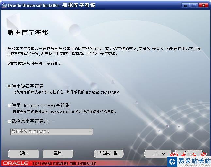The width and height of the screenshot is (211, 167).
Task: Close the installer window with X
Action: click(x=203, y=5)
